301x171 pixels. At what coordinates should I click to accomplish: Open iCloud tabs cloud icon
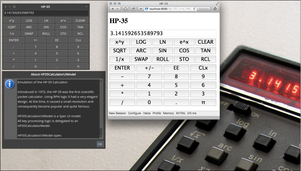[x=126, y=9]
